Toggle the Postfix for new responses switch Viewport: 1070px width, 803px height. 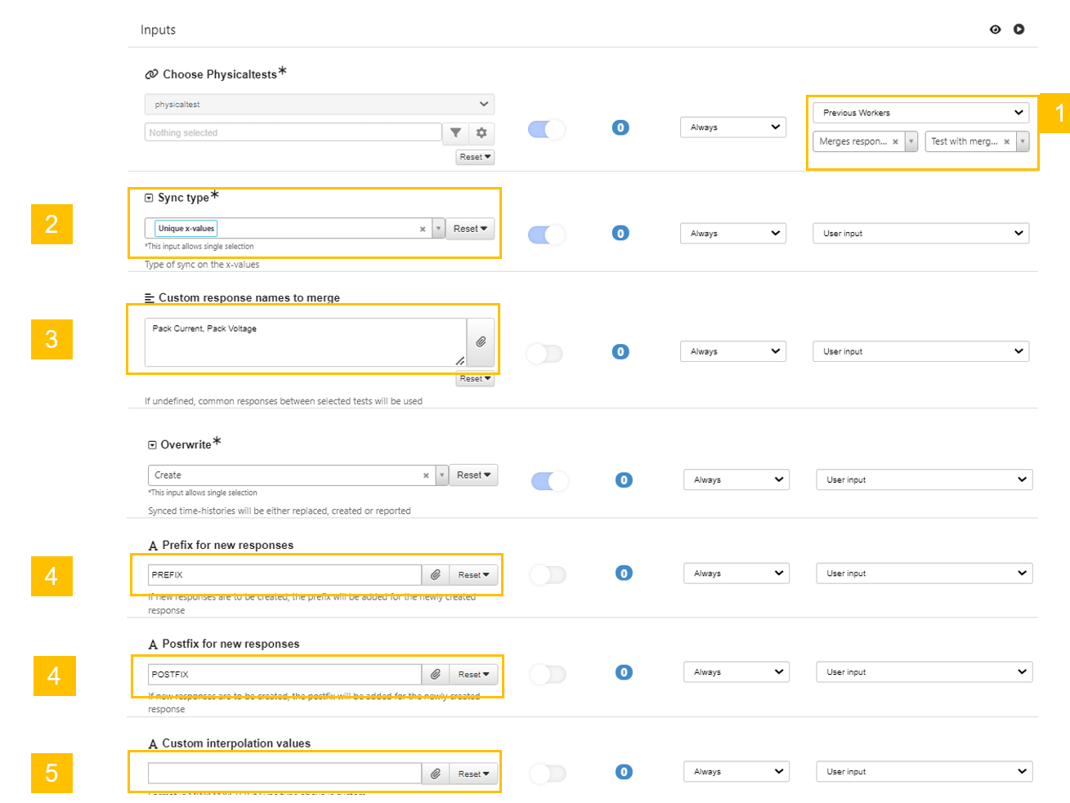point(548,675)
